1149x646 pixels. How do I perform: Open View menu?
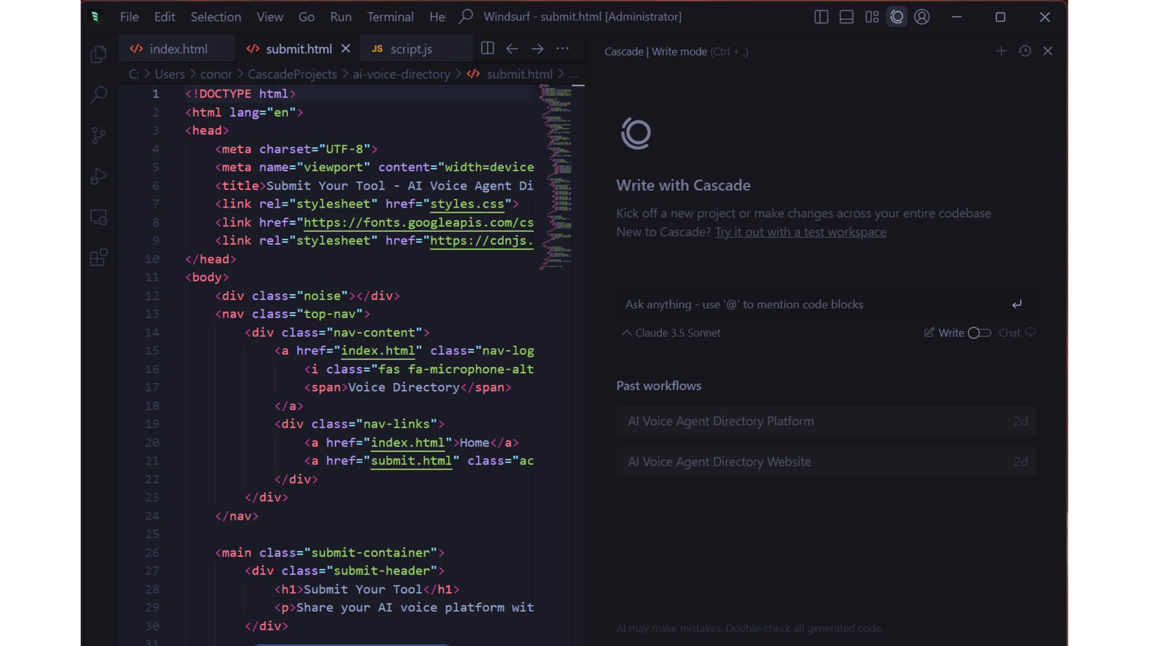270,17
